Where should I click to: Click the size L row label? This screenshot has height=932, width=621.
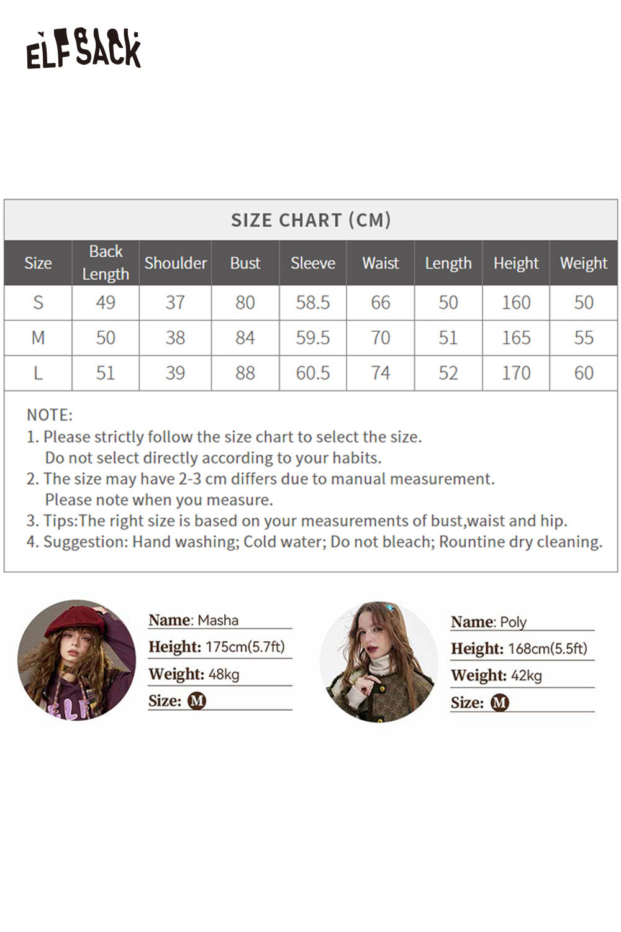(38, 373)
